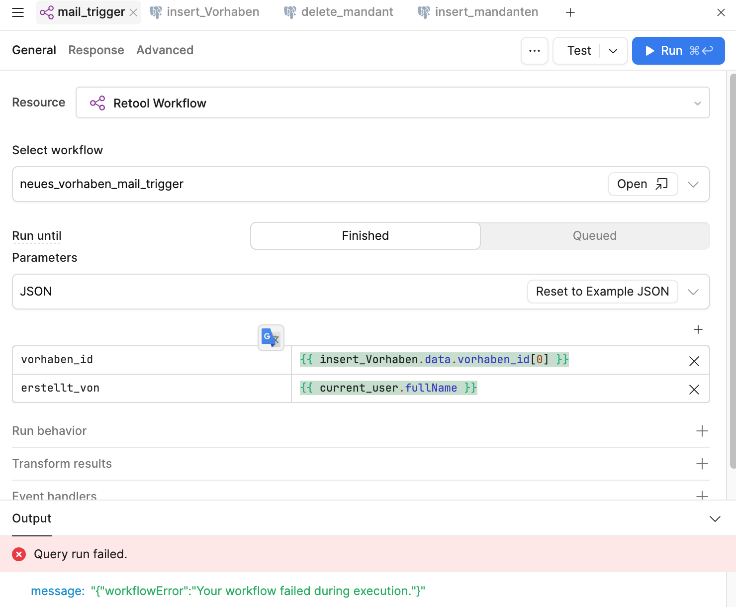Set Run until to Finished

coord(365,236)
